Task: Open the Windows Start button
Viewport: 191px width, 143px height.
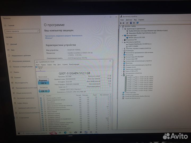Action: [x=19, y=133]
